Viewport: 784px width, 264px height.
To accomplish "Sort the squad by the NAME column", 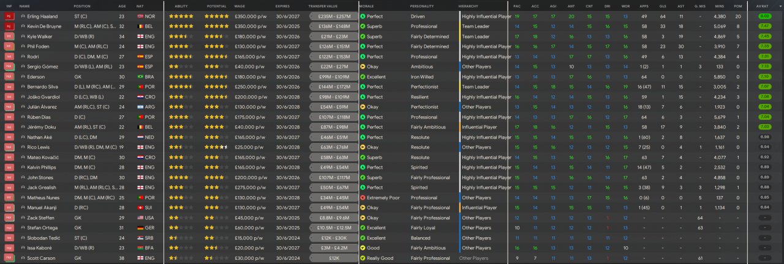I will point(24,5).
